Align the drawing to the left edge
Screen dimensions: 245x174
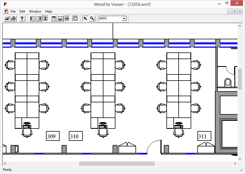(x=32, y=18)
